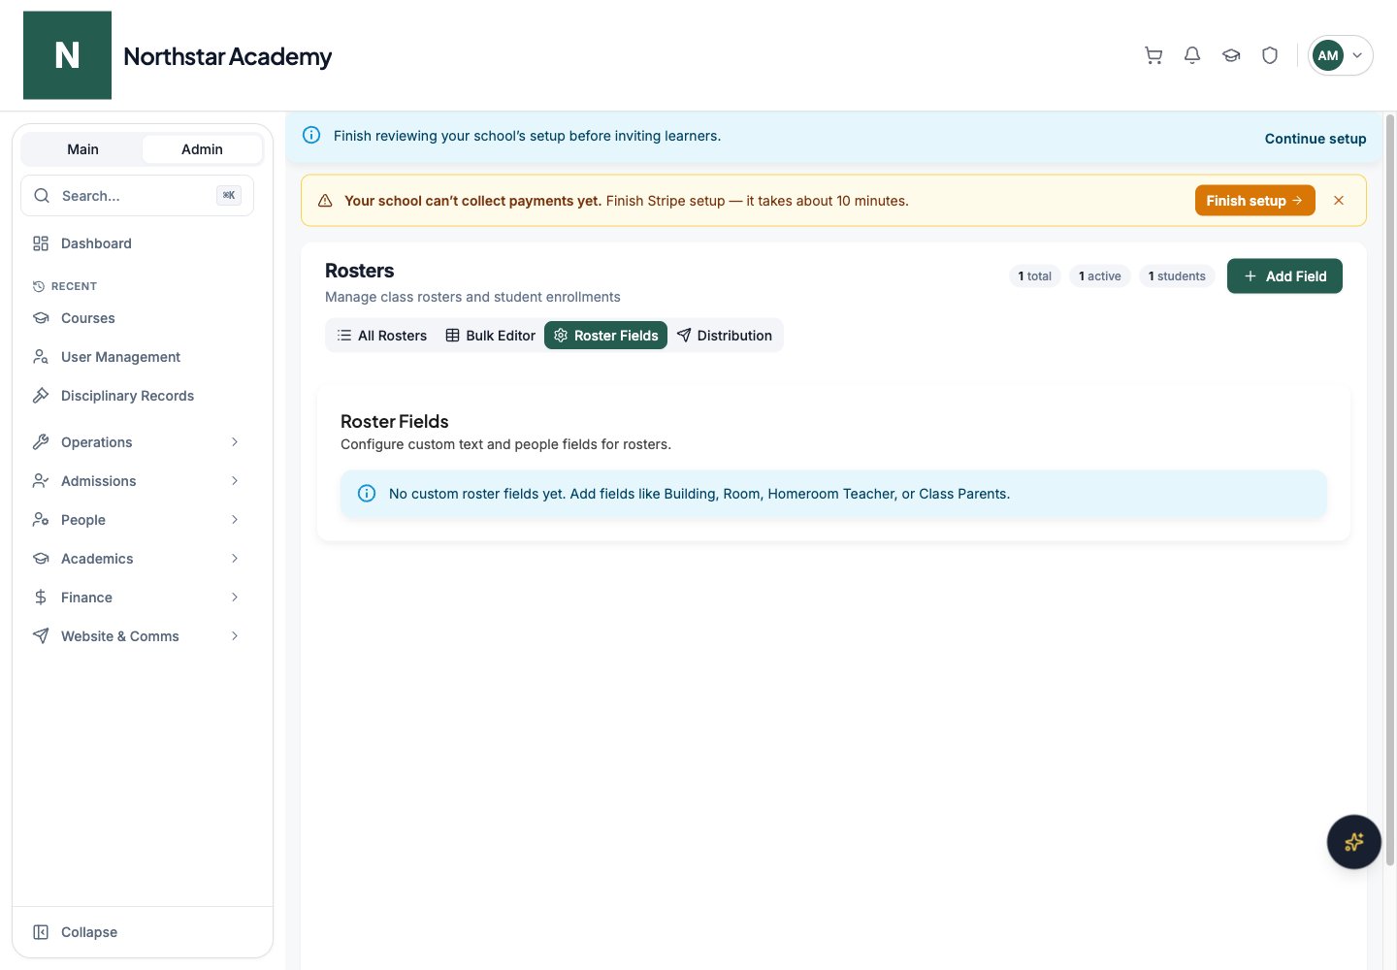
Task: Expand the People sidebar section
Action: click(x=137, y=520)
